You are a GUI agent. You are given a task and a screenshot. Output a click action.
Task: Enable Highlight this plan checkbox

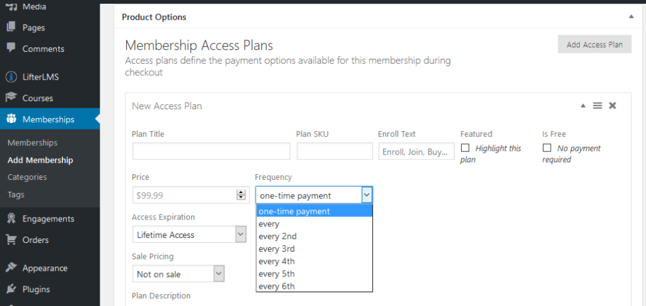click(466, 148)
